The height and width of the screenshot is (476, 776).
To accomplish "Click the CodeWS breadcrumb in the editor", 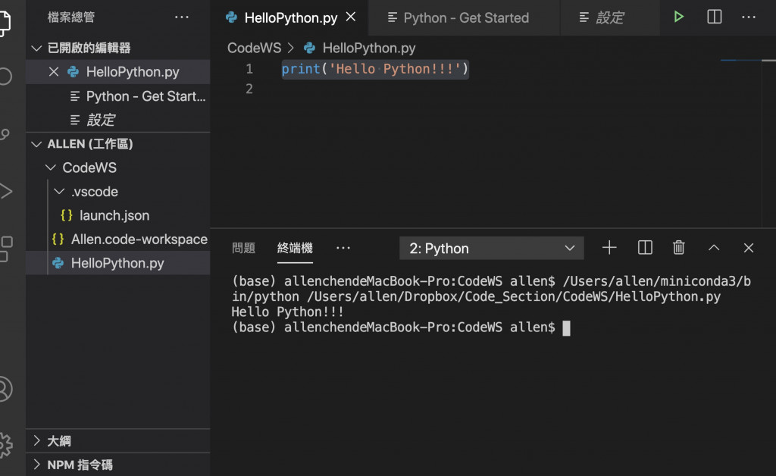I will tap(254, 48).
